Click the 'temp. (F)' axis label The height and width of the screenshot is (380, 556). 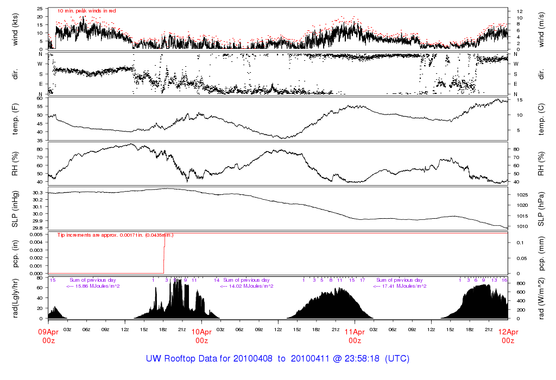pos(15,119)
